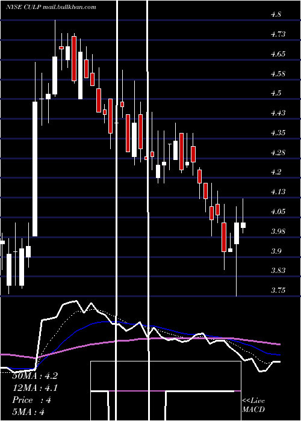Click the tallest white breakout candlestick
Viewport: 301px width, 421px height.
pyautogui.click(x=35, y=169)
